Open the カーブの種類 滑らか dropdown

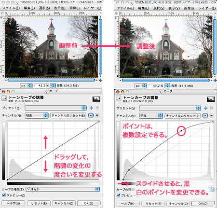[63, 189]
